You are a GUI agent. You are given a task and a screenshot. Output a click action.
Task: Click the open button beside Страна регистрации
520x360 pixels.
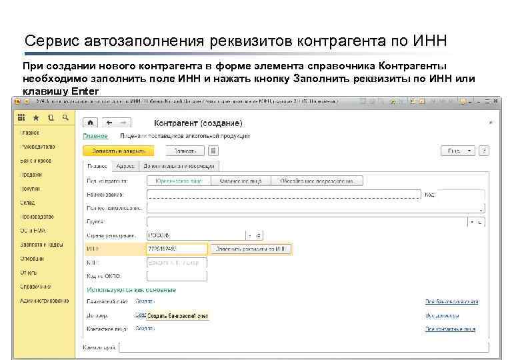point(259,235)
